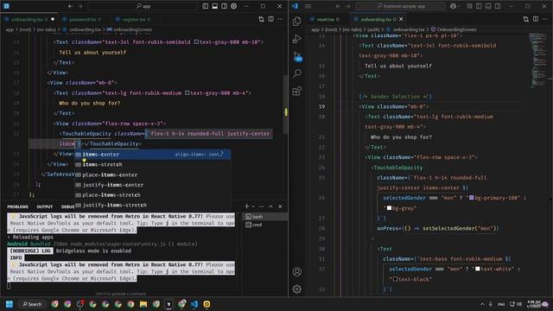Choose items-stretch autocomplete suggestion
The image size is (553, 311).
(152, 164)
